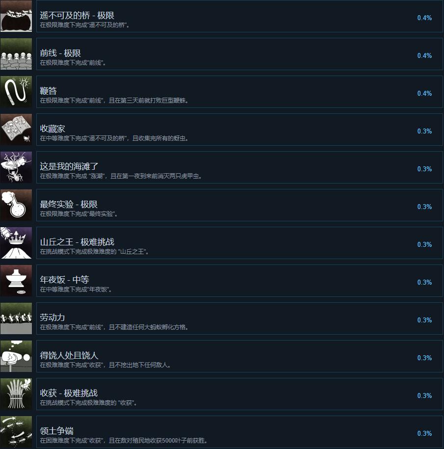Select the 得饶人处且饶人 achievement title
Screen dimensions: 444x449
pos(69,355)
